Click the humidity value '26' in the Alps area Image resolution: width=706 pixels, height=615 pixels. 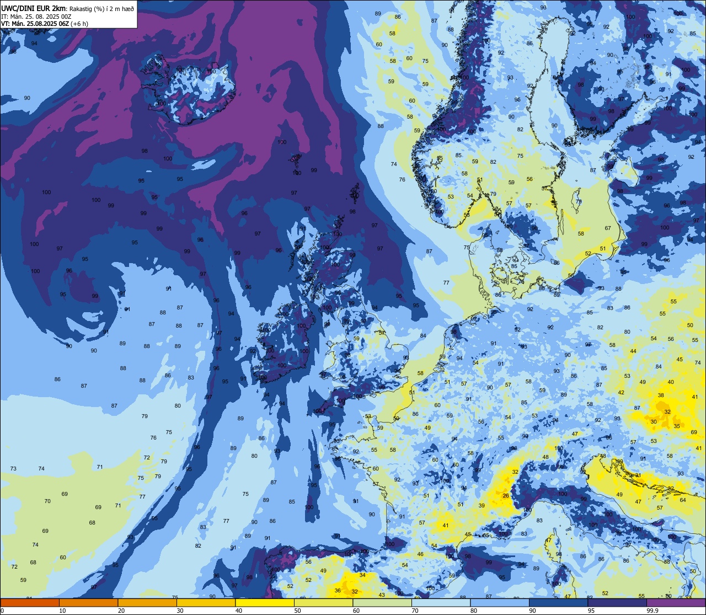(x=506, y=495)
